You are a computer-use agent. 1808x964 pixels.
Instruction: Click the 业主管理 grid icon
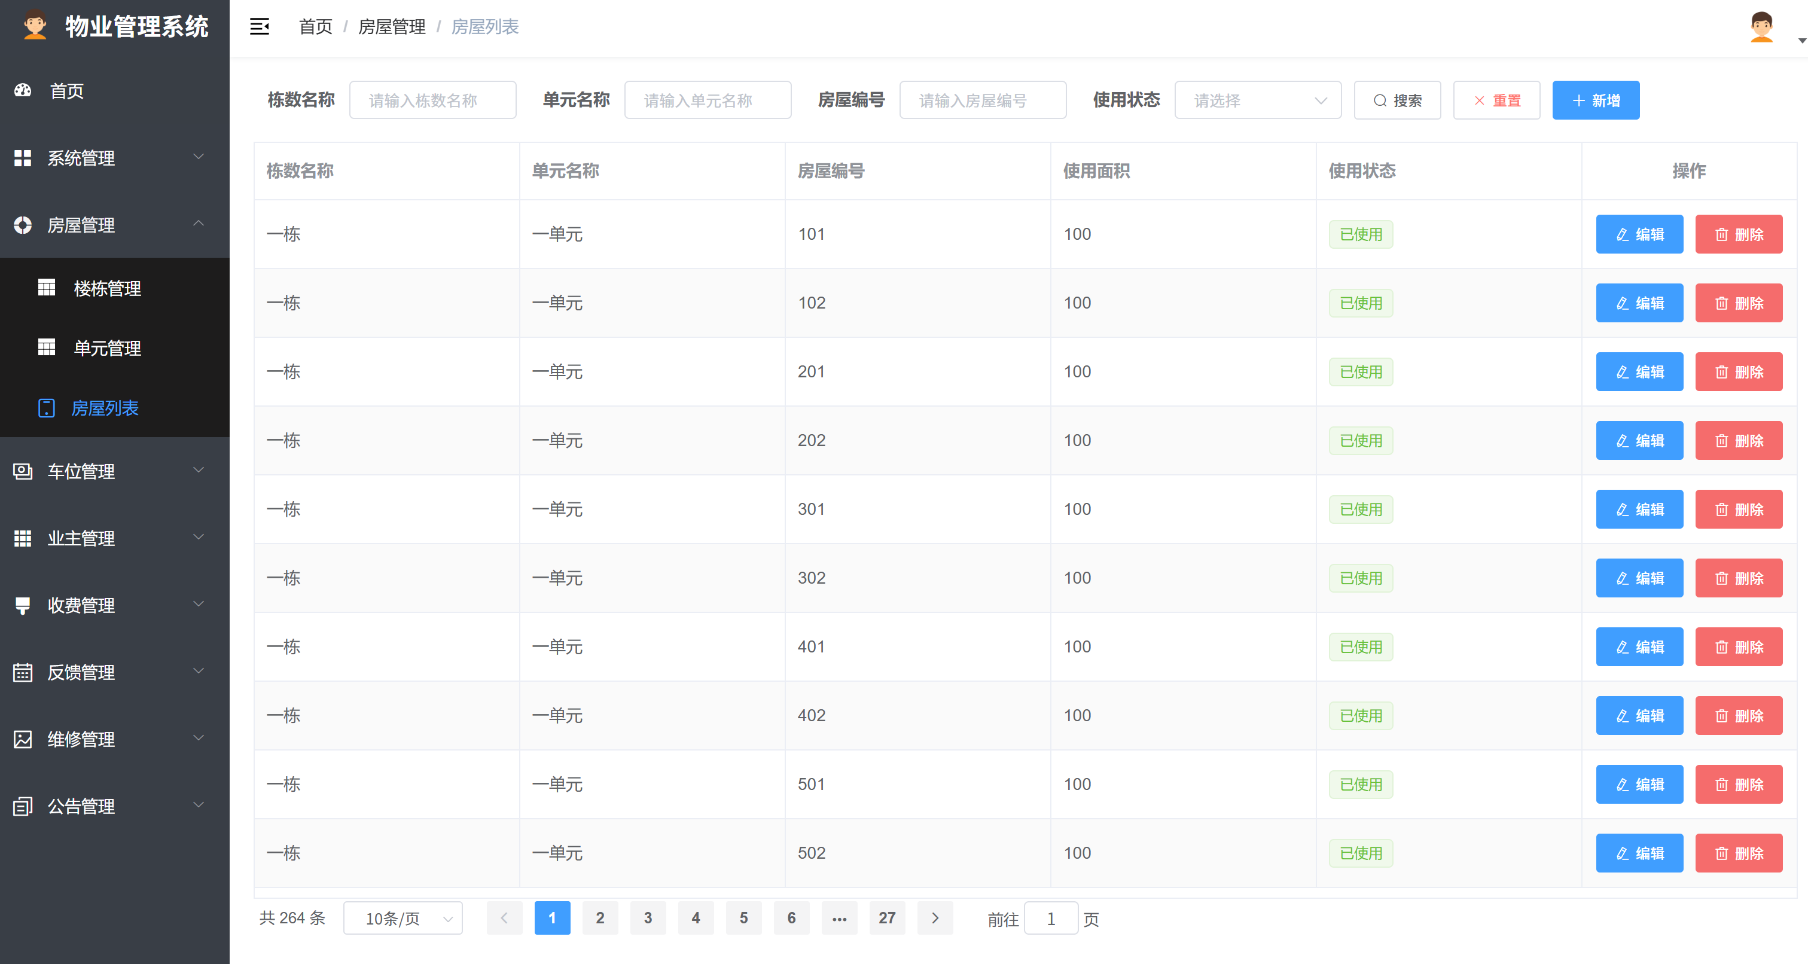(23, 538)
